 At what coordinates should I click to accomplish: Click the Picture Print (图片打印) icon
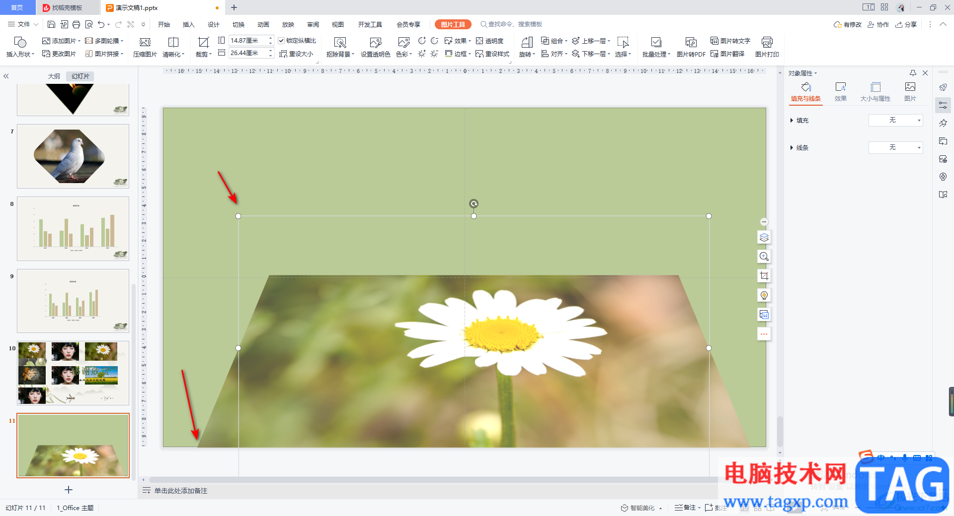click(x=767, y=42)
